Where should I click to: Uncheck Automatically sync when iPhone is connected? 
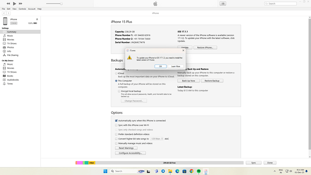pyautogui.click(x=116, y=120)
